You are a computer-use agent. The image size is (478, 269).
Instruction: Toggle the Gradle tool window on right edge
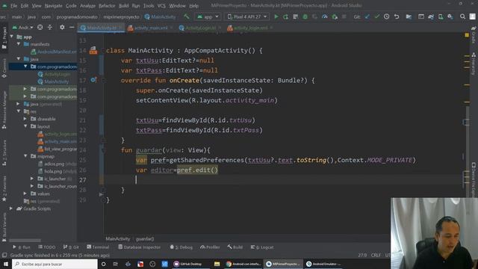pyautogui.click(x=474, y=35)
